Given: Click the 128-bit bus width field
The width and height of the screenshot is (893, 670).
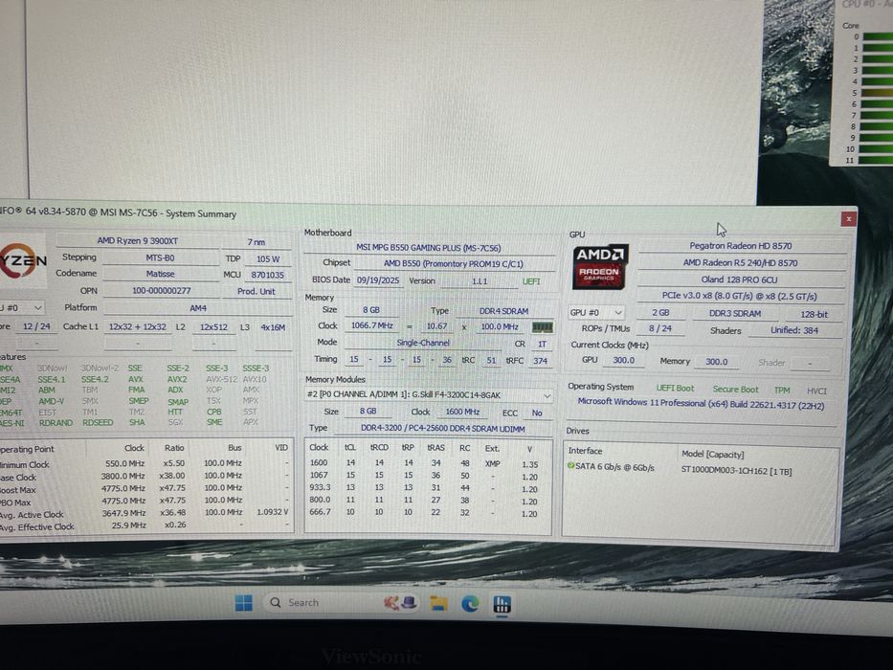Looking at the screenshot, I should point(814,315).
